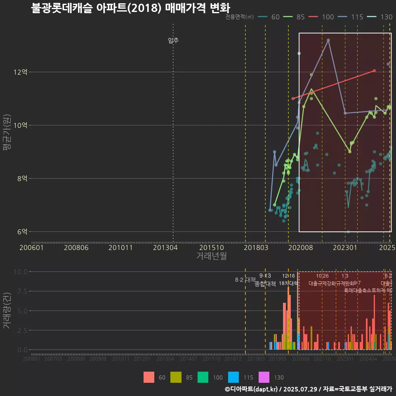Click the magenta 130 swatch in bar legend
This screenshot has height=396, width=396.
(x=264, y=377)
